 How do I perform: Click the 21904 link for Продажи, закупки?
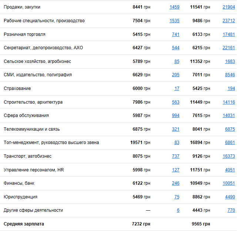229,7
